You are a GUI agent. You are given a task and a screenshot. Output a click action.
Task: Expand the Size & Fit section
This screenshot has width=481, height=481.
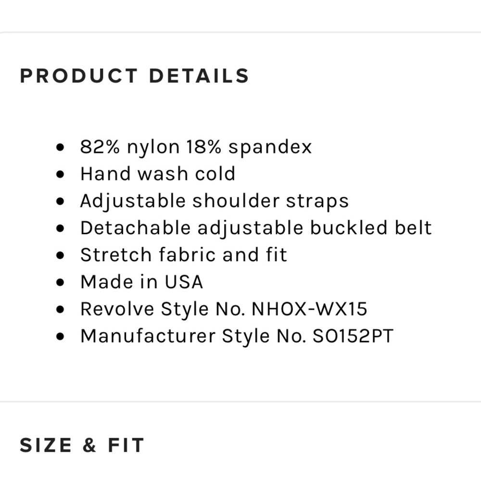82,445
